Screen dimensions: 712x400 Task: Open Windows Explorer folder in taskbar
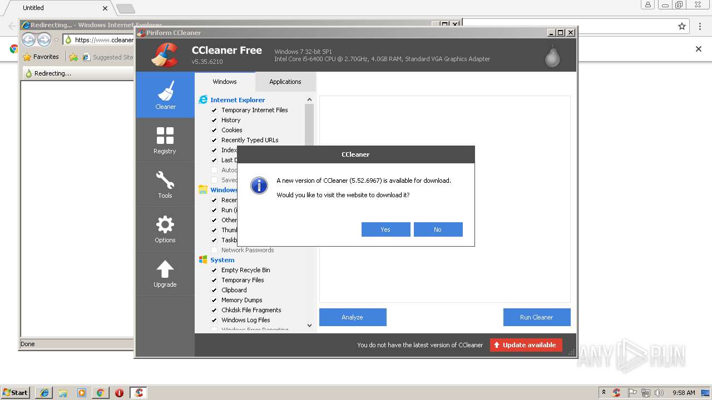[63, 393]
